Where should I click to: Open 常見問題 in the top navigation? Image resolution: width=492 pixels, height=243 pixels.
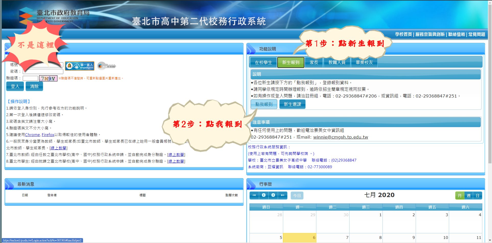click(x=477, y=34)
